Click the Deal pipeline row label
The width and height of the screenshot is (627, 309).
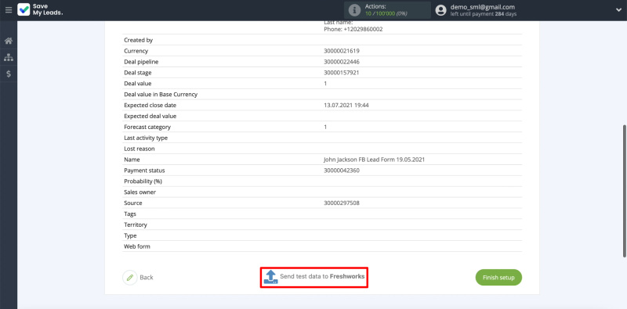[x=141, y=62]
